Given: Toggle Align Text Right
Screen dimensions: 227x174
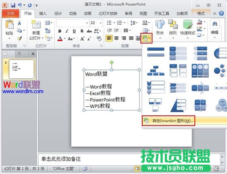Looking at the screenshot, I should pos(124,38).
